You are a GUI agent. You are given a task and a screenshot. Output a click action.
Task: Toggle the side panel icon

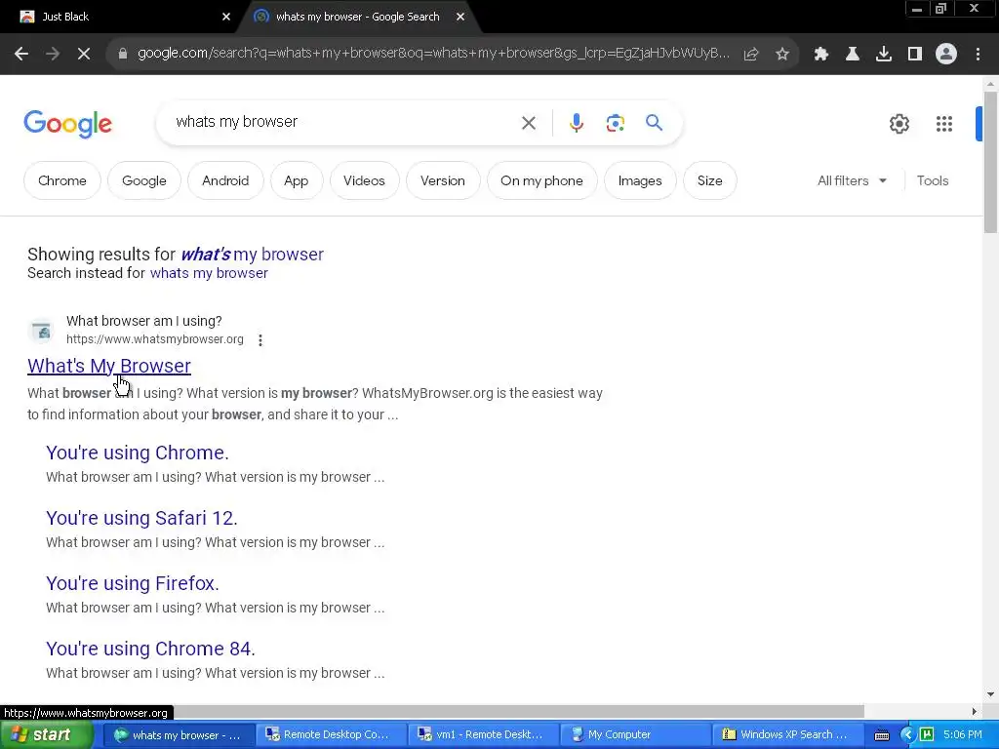tap(915, 55)
